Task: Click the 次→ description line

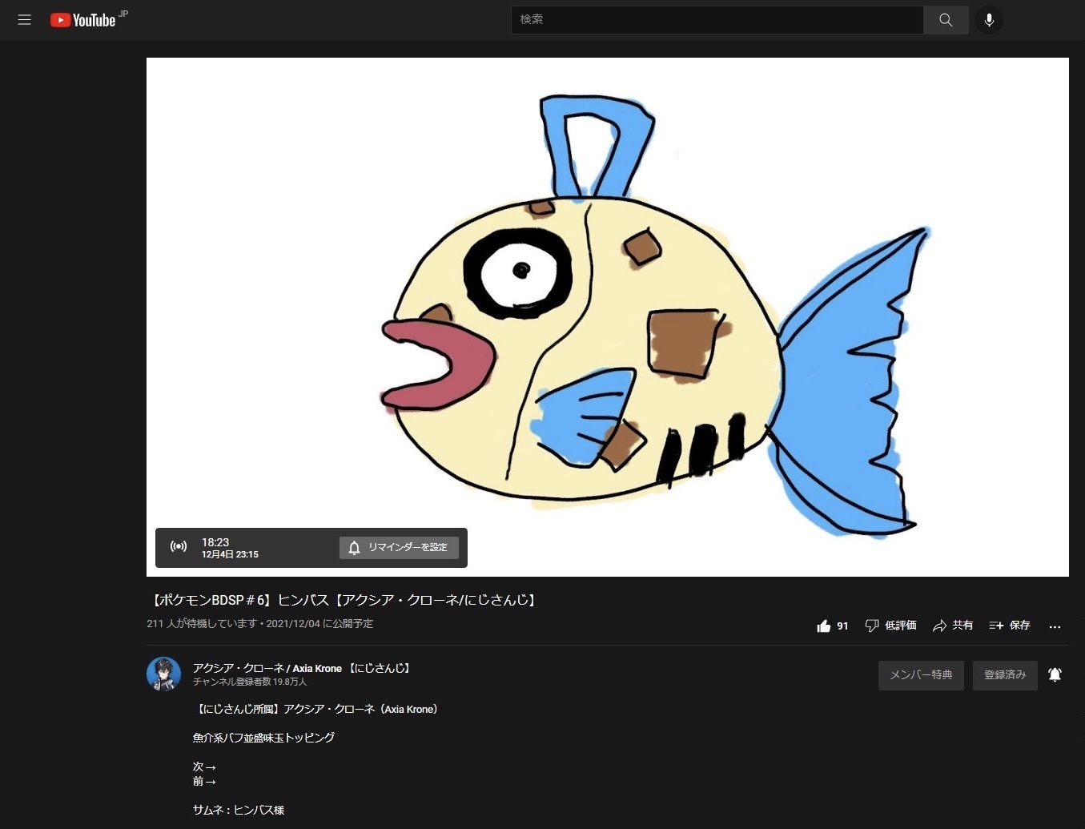Action: click(x=204, y=767)
